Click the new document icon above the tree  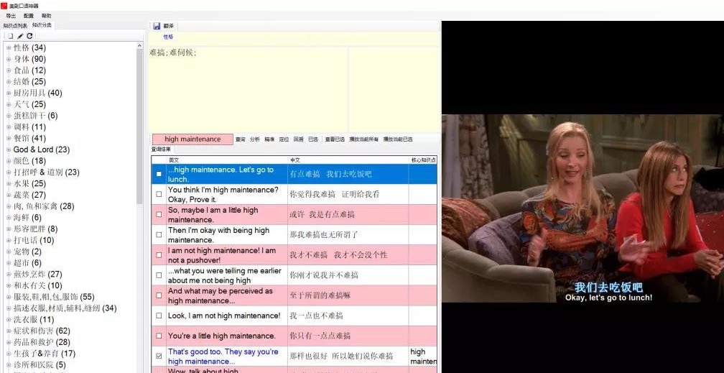coord(10,36)
